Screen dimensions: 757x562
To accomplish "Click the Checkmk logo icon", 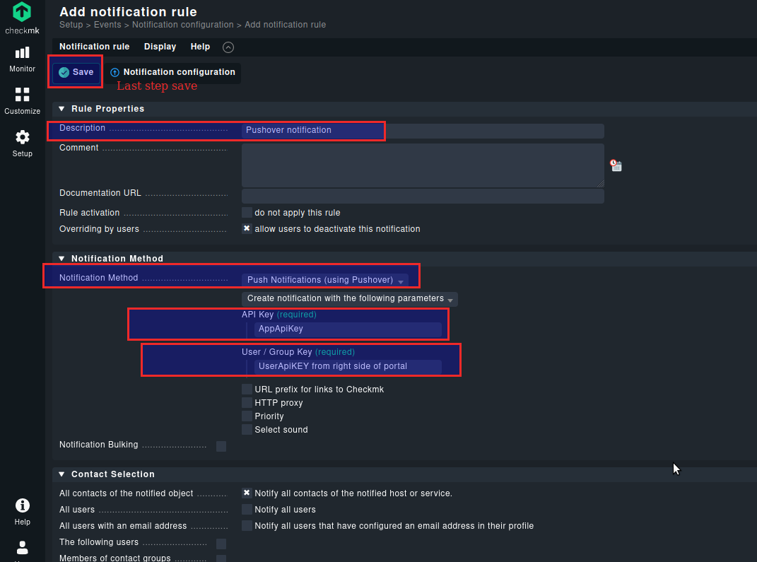I will 22,13.
